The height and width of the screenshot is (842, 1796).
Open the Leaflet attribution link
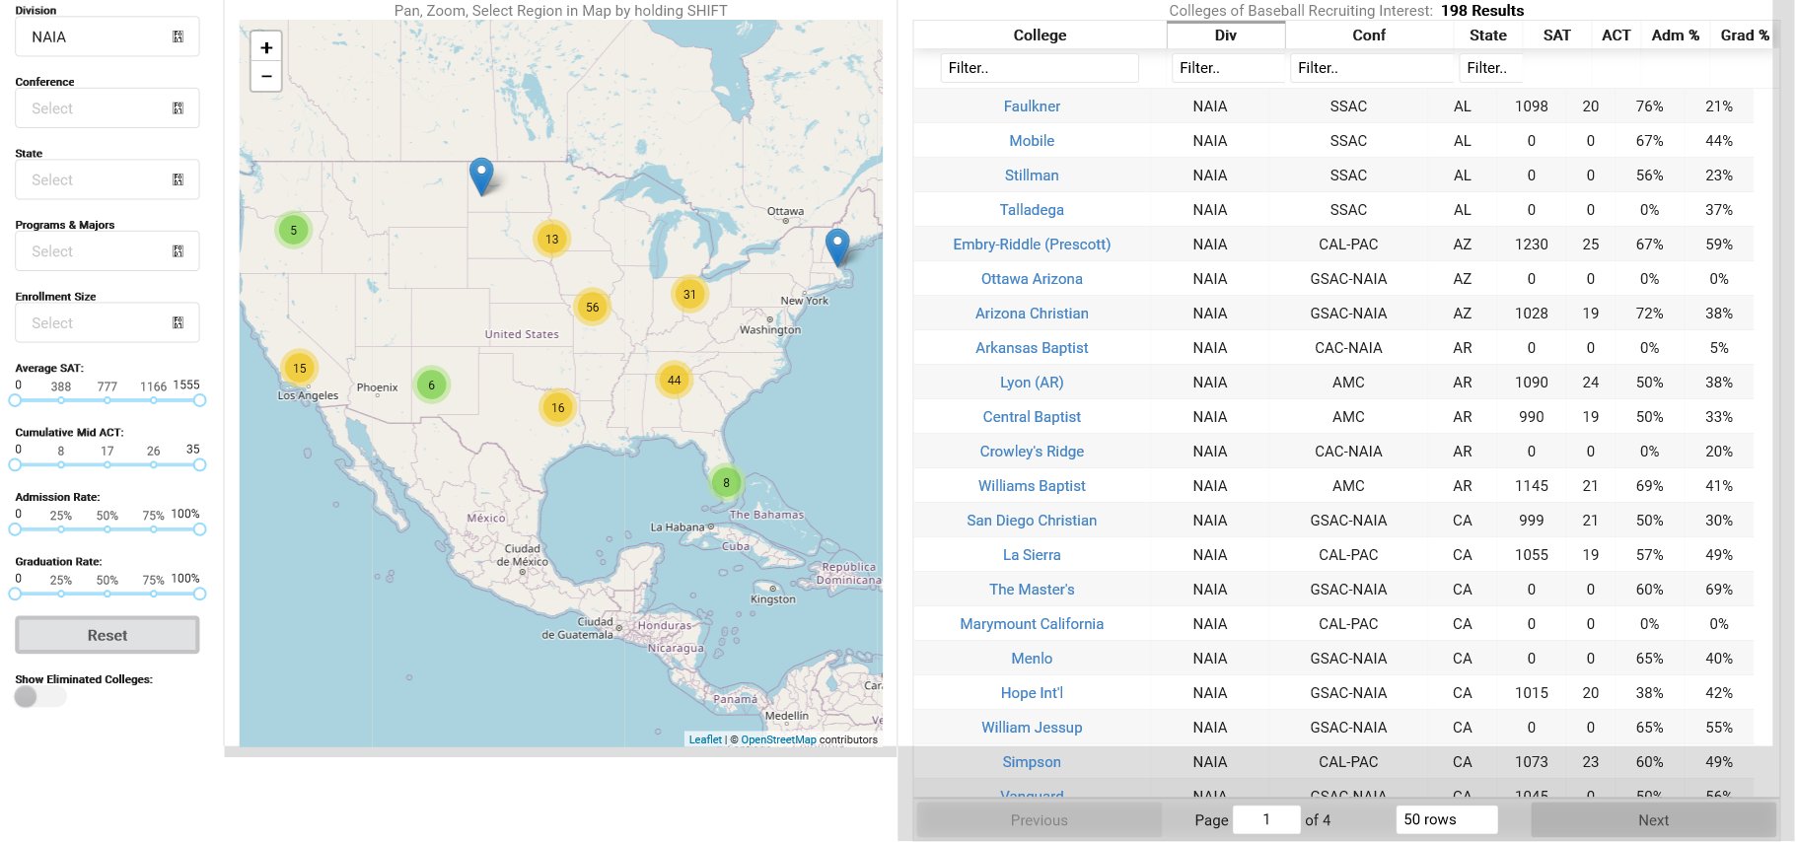(705, 739)
